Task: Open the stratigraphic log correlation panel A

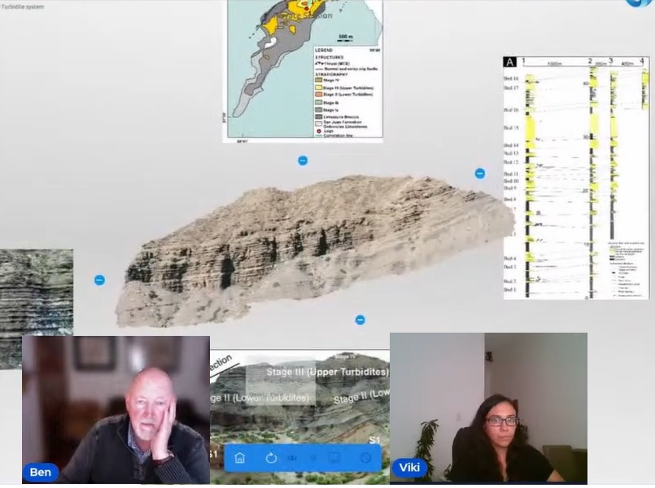Action: point(576,177)
